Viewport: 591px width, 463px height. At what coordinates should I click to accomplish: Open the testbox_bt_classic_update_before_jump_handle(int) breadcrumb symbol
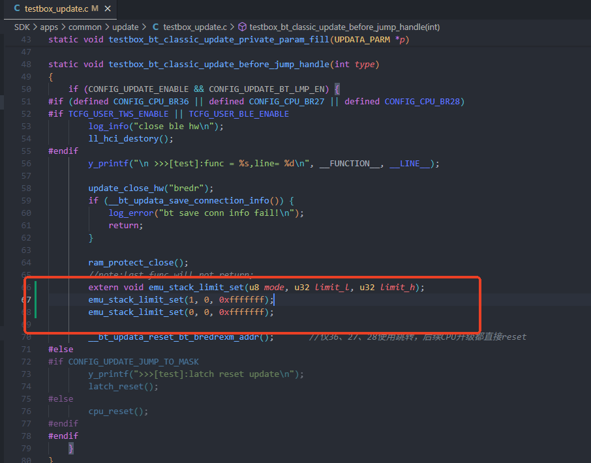click(x=344, y=27)
